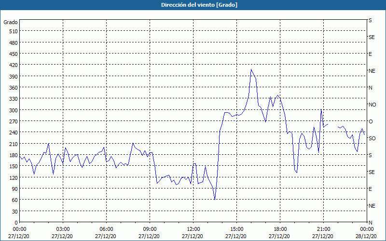The image size is (386, 241).
Task: Click the 09:00 time label
Action: click(150, 229)
